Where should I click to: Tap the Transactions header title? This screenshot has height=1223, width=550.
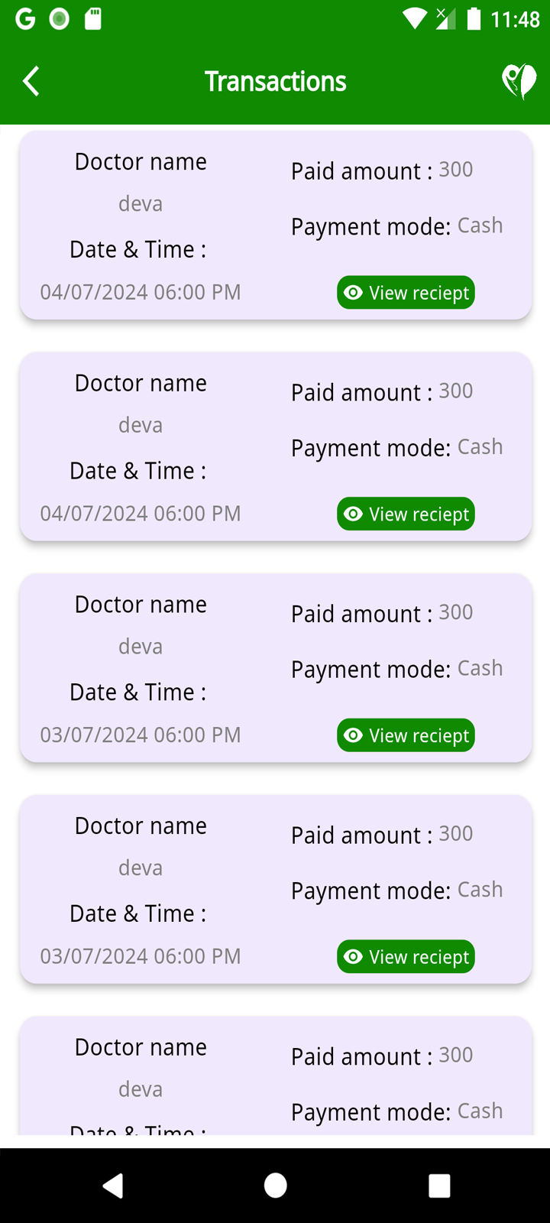point(275,81)
